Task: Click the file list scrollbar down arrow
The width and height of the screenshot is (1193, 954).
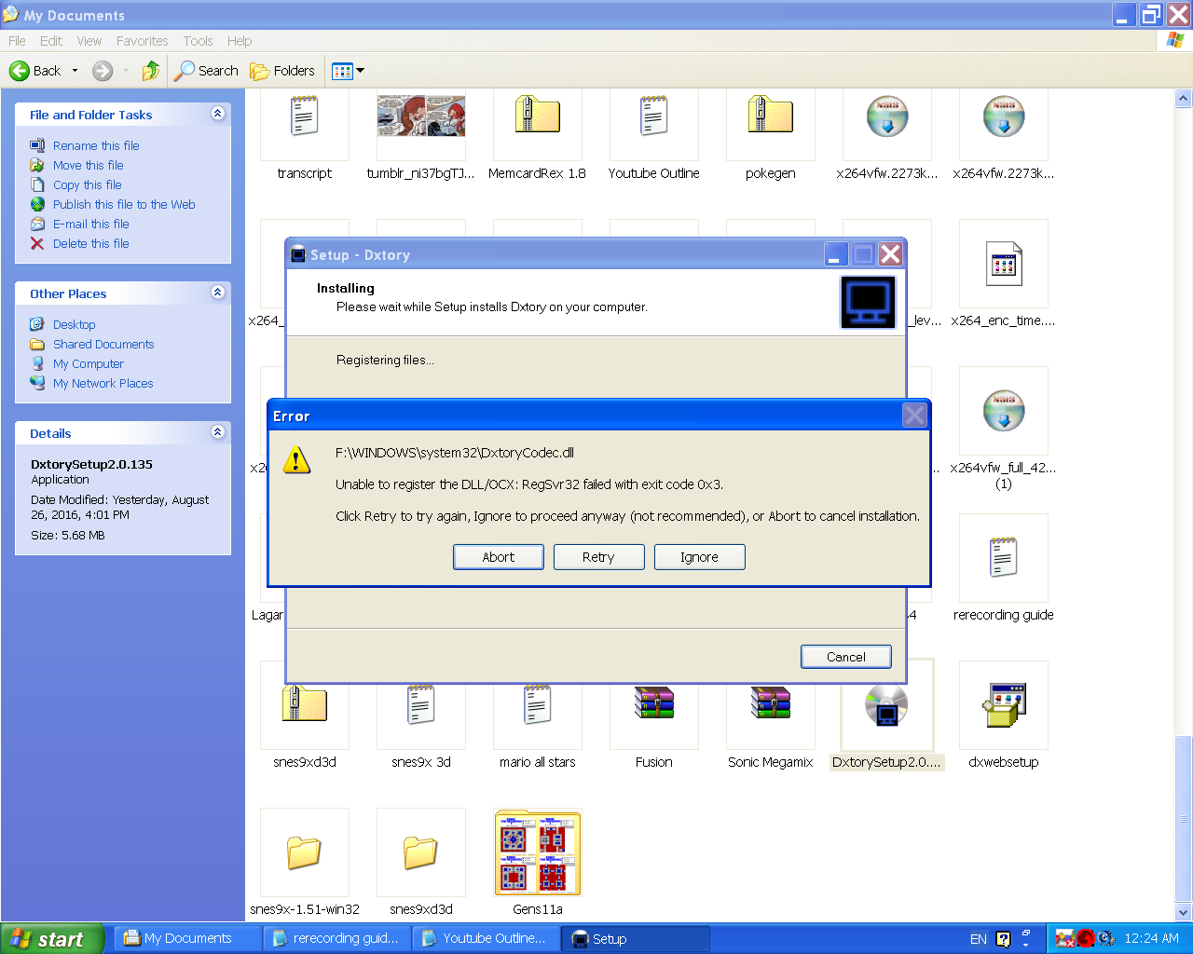Action: (1184, 913)
